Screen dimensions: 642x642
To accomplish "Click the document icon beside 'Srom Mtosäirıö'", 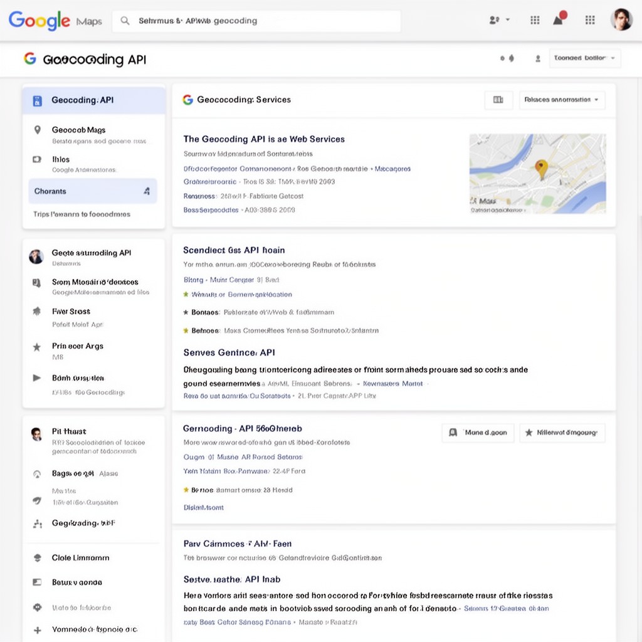I will [x=36, y=283].
